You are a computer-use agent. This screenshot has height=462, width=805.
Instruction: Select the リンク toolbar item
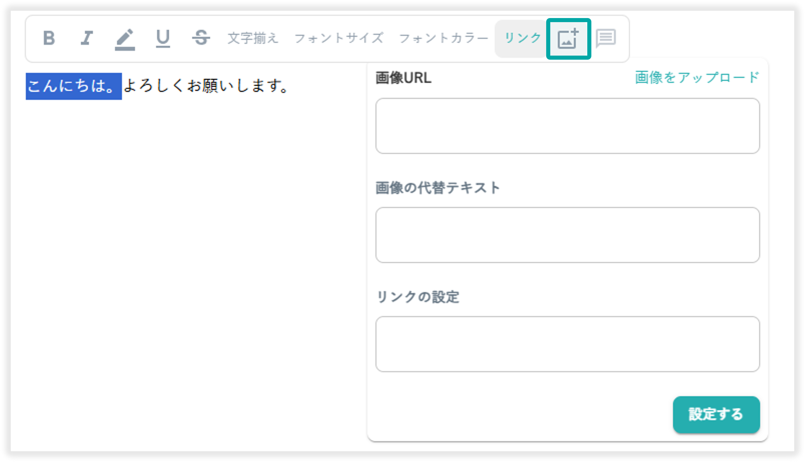pyautogui.click(x=523, y=38)
